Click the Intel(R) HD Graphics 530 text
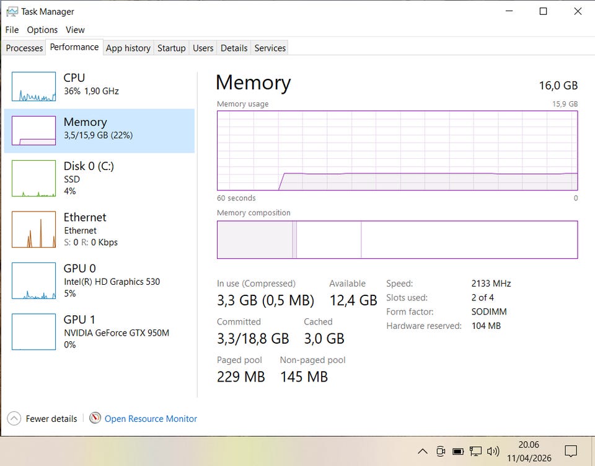Image resolution: width=595 pixels, height=466 pixels. (x=112, y=282)
